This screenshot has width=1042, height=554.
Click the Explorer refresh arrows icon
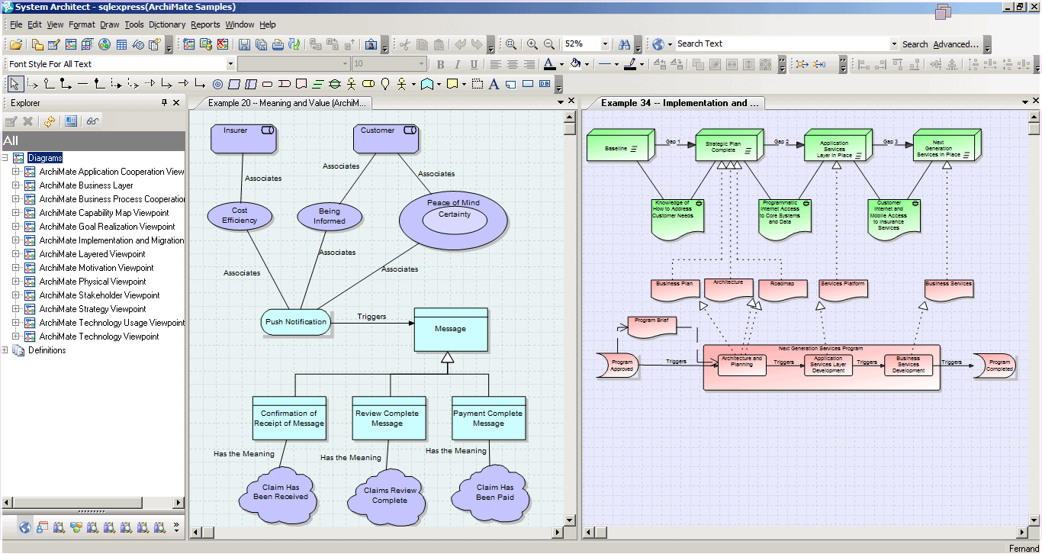pos(50,121)
